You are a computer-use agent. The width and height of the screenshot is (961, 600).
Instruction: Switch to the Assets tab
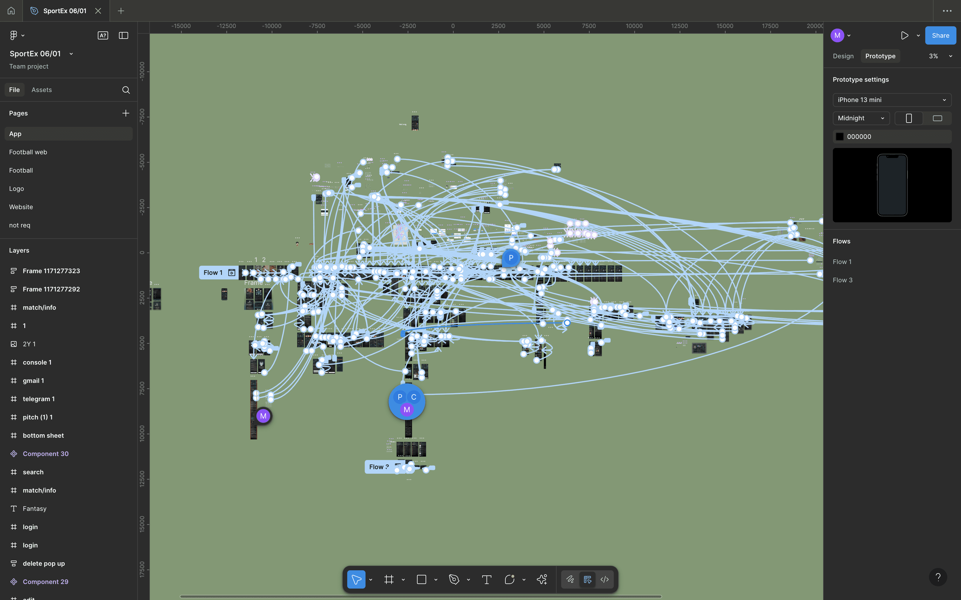[42, 90]
